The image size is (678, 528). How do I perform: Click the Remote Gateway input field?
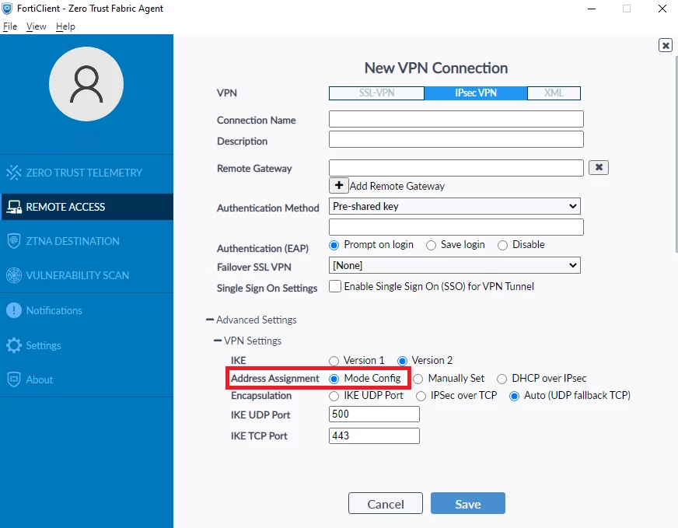pyautogui.click(x=456, y=168)
